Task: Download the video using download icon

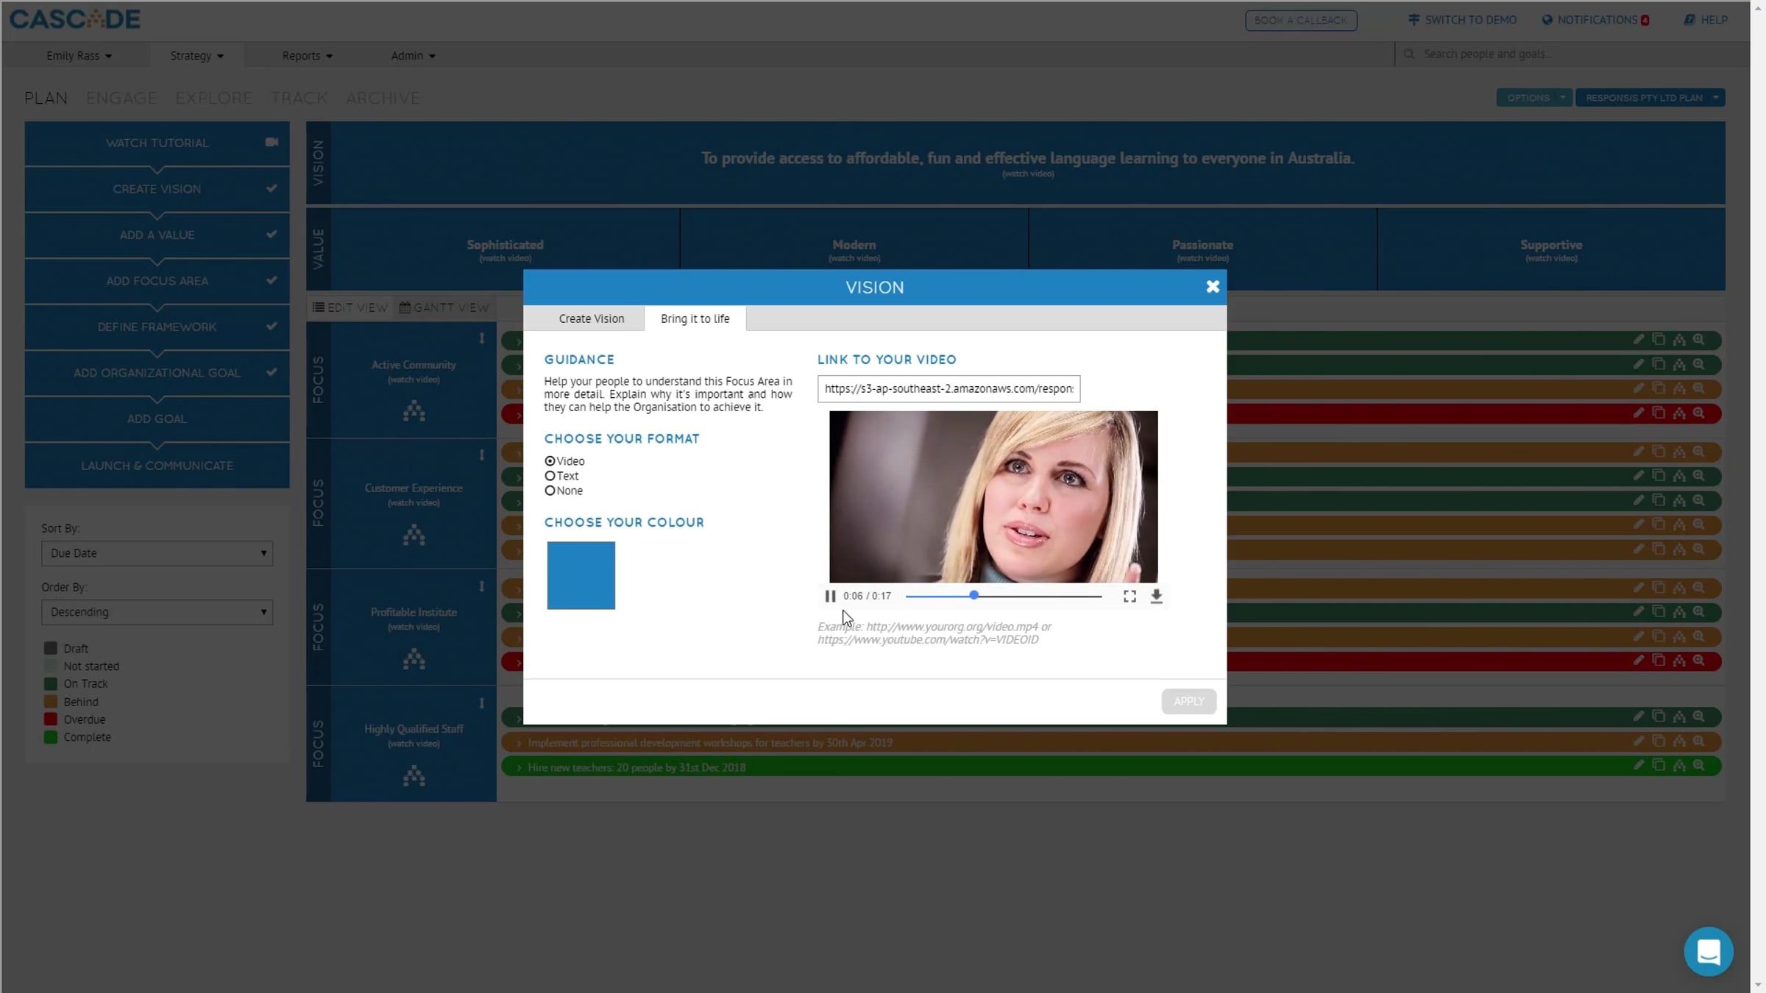Action: coord(1156,596)
